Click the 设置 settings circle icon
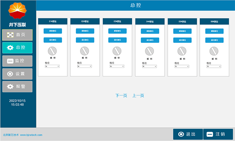Image resolution: width=235 pixels, height=141 pixels. [10, 74]
